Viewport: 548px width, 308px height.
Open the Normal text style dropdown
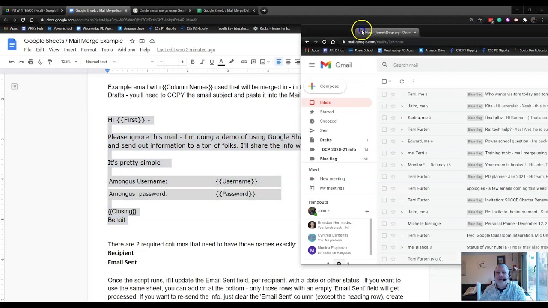point(100,62)
